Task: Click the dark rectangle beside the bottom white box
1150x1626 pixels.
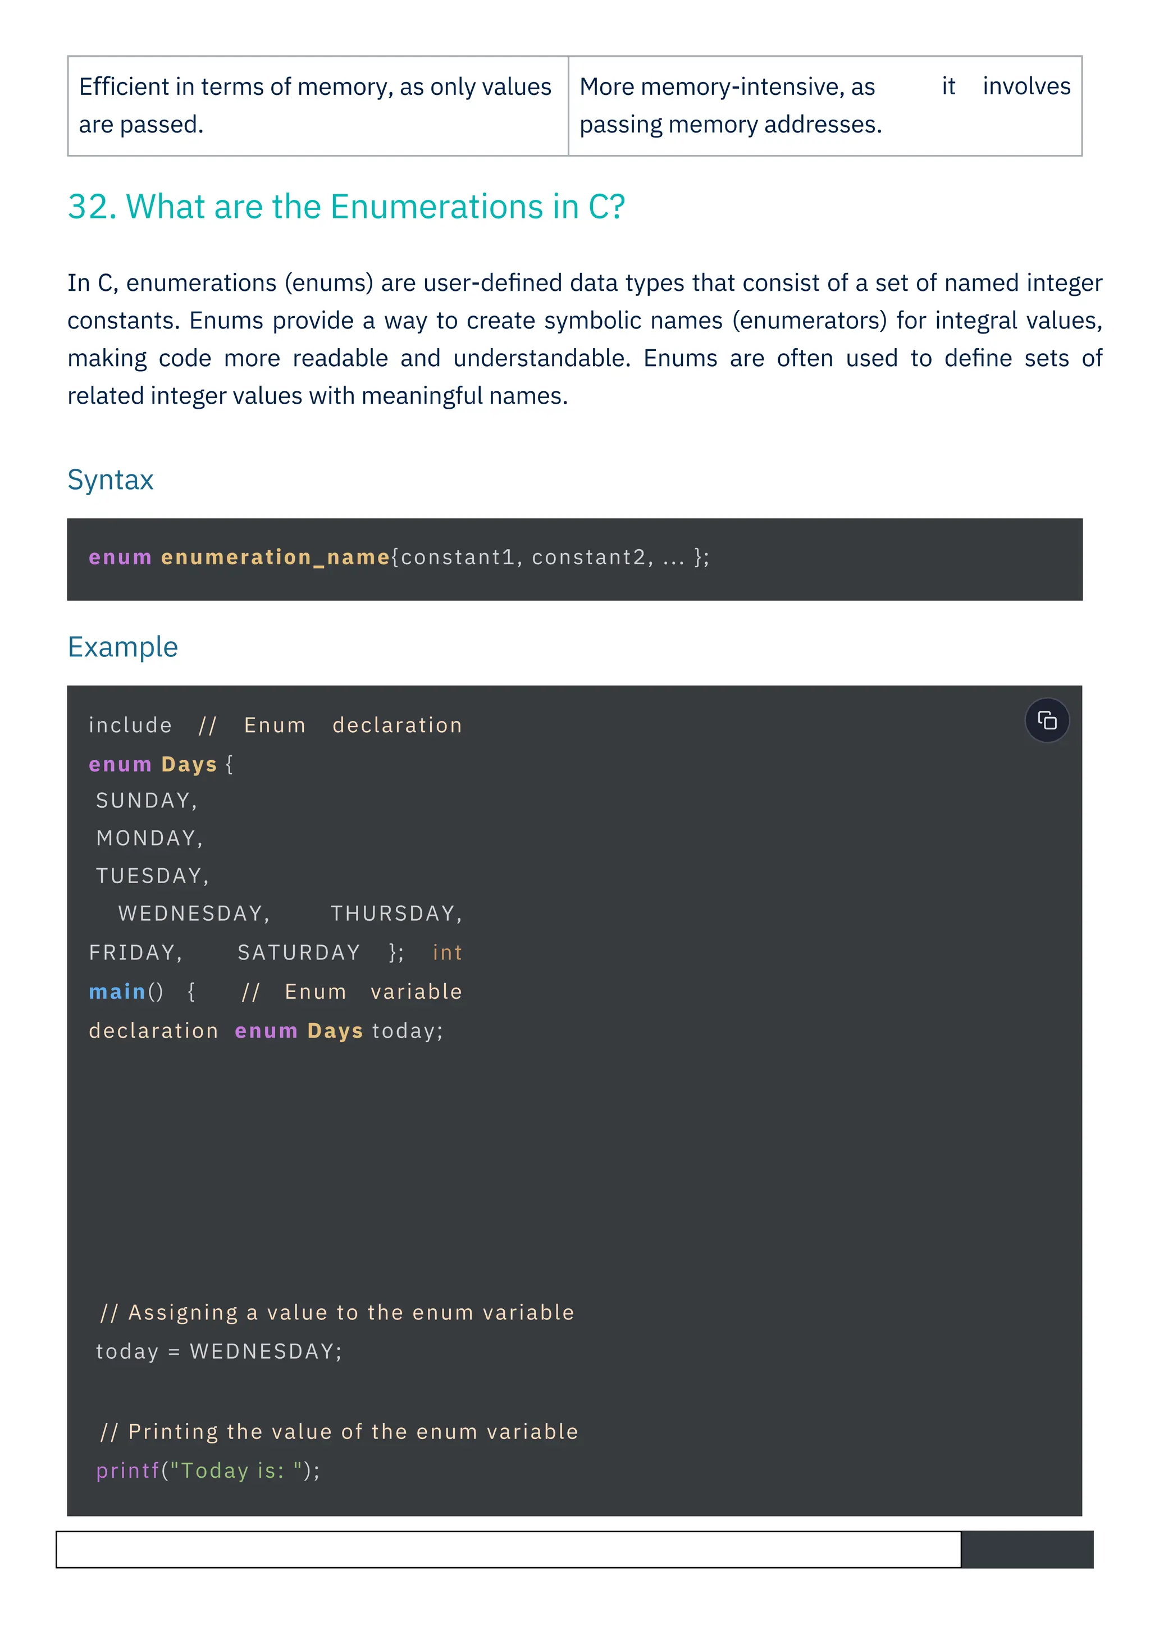Action: 1027,1550
